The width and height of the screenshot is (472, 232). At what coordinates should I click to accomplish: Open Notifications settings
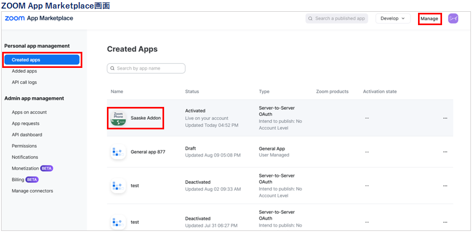point(25,157)
